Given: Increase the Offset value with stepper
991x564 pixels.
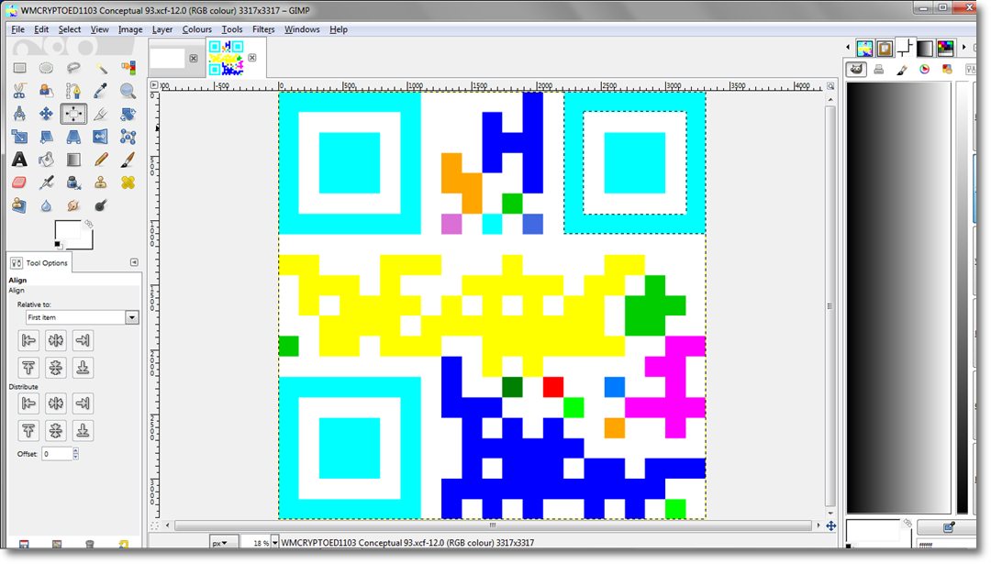Looking at the screenshot, I should (76, 451).
